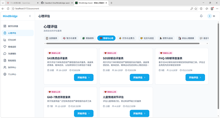Select the 智力与发育 category filter
The height and width of the screenshot is (118, 220).
(70, 38)
